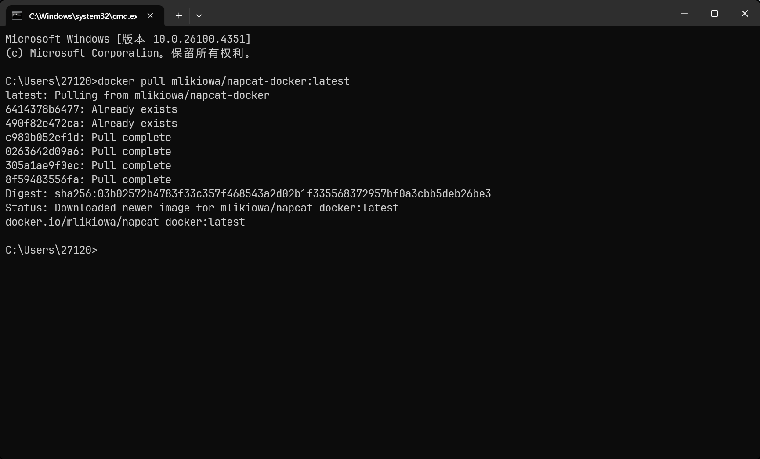This screenshot has height=459, width=760.
Task: Switch to the C:\Windows\system32\cmd.exe tab
Action: click(x=83, y=15)
